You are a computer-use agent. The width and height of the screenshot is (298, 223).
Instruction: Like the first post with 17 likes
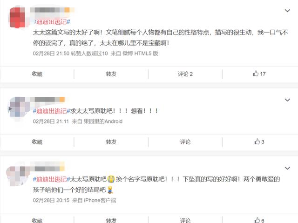point(259,74)
